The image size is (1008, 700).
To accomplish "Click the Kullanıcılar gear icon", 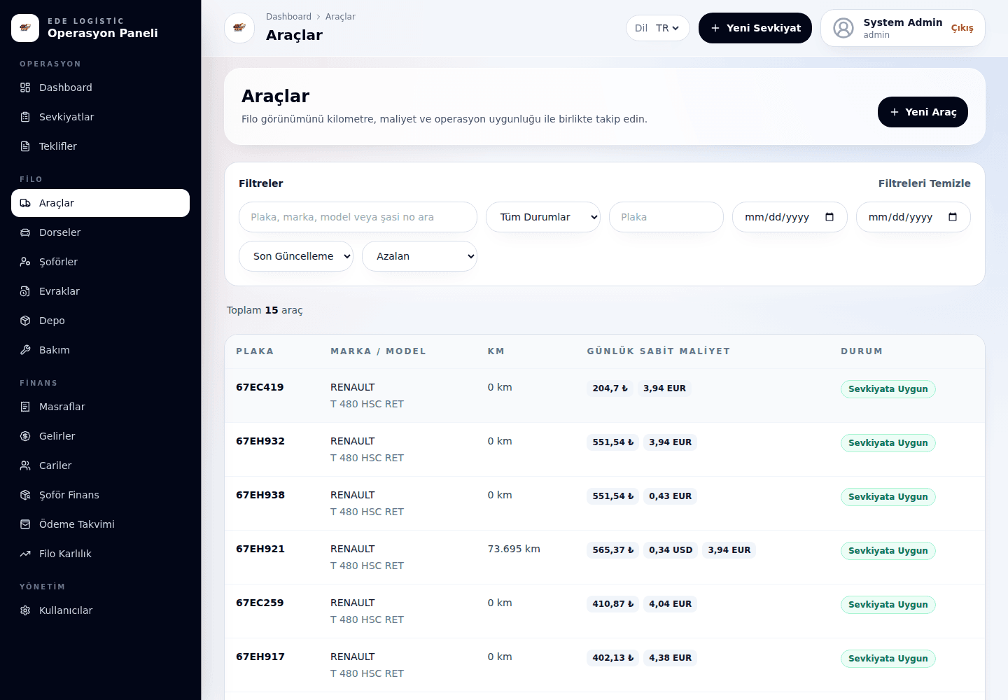I will coord(25,610).
